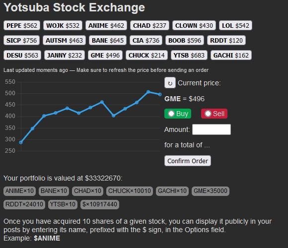Select the Sell radio option

(x=208, y=114)
